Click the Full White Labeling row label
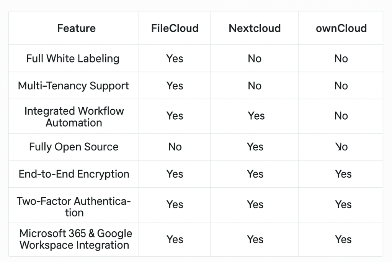392x262 pixels. (x=73, y=59)
